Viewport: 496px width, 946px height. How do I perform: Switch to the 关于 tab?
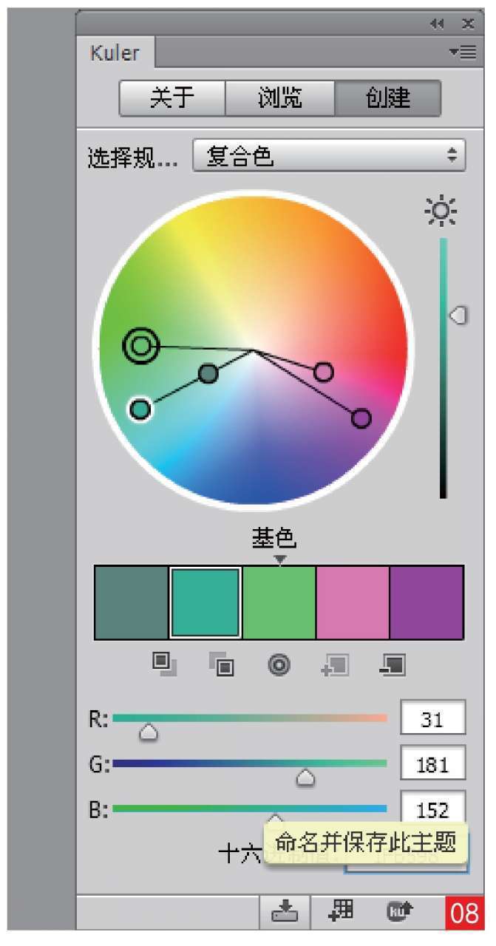tap(172, 98)
